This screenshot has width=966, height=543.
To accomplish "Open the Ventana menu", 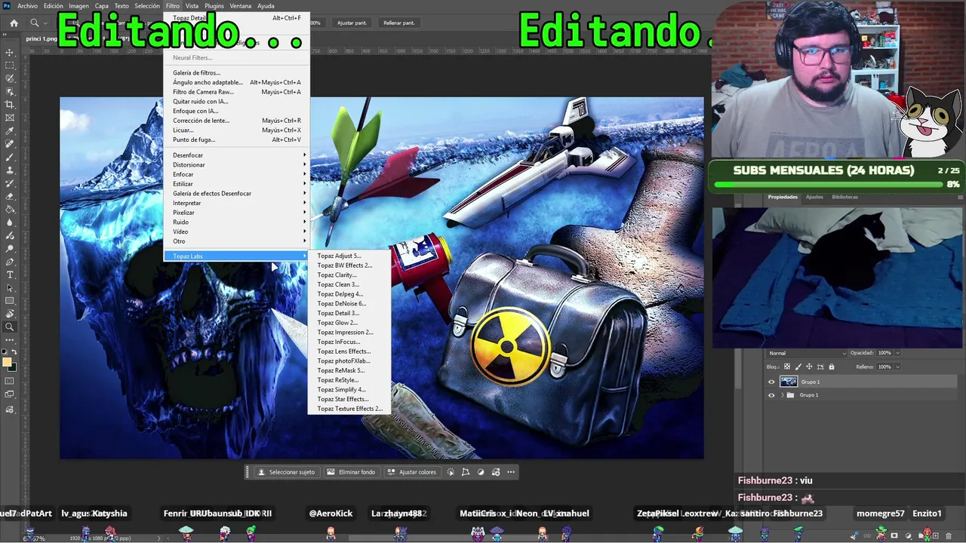I will point(241,6).
